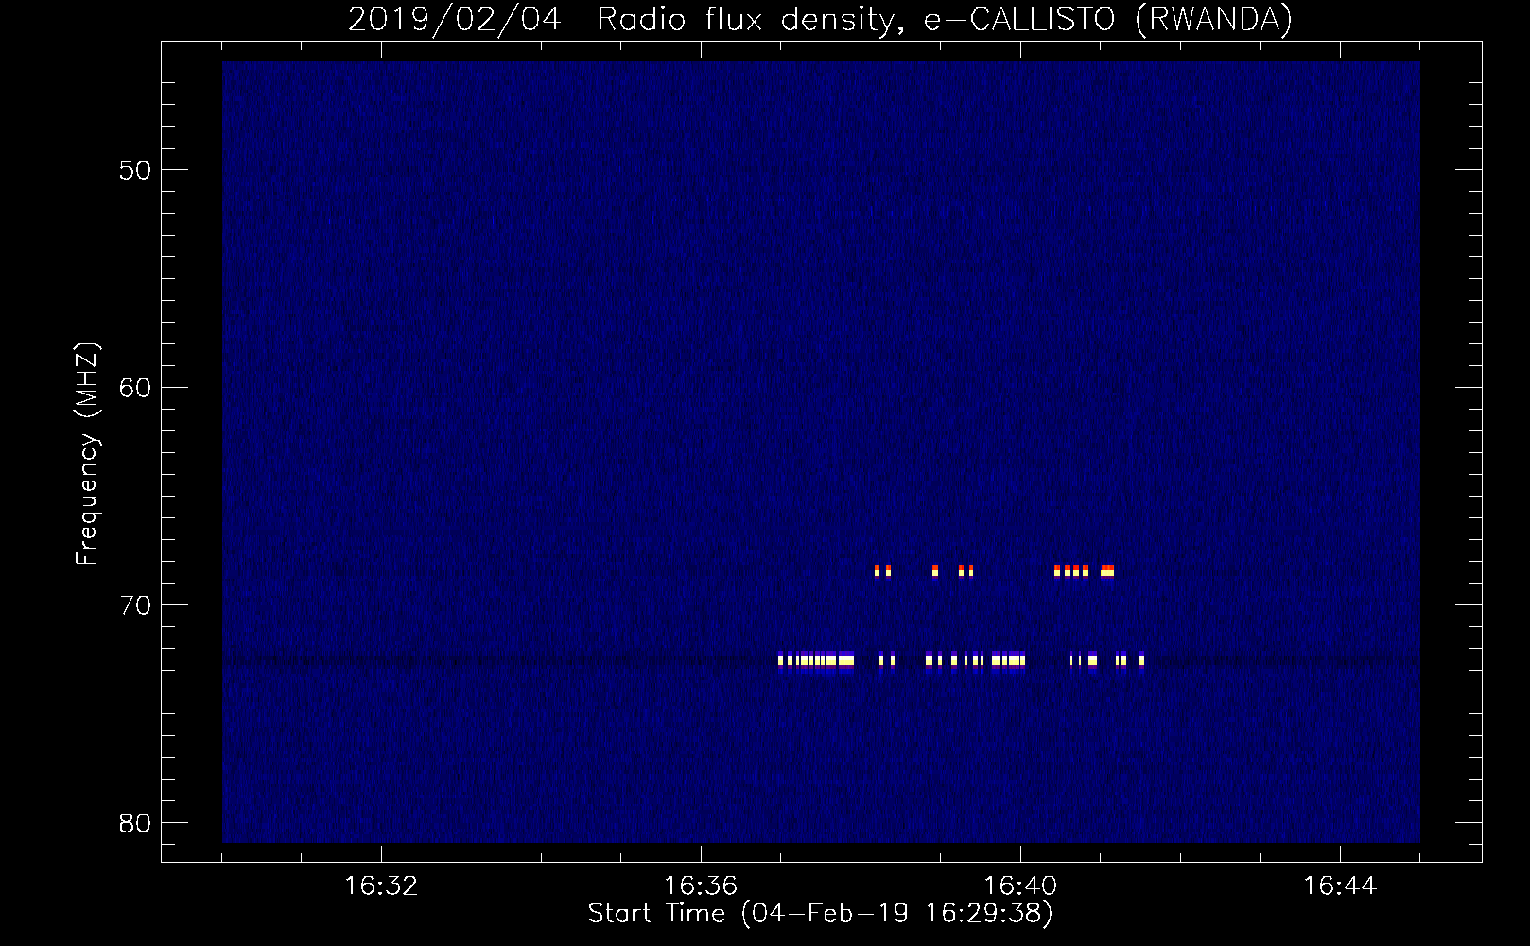This screenshot has height=946, width=1530.
Task: Click the time tick label '16:44'
Action: coord(1340,886)
